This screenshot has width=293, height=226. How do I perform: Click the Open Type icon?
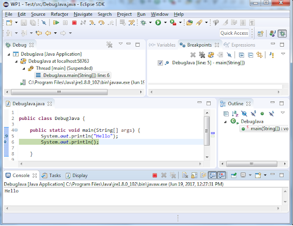(189, 23)
